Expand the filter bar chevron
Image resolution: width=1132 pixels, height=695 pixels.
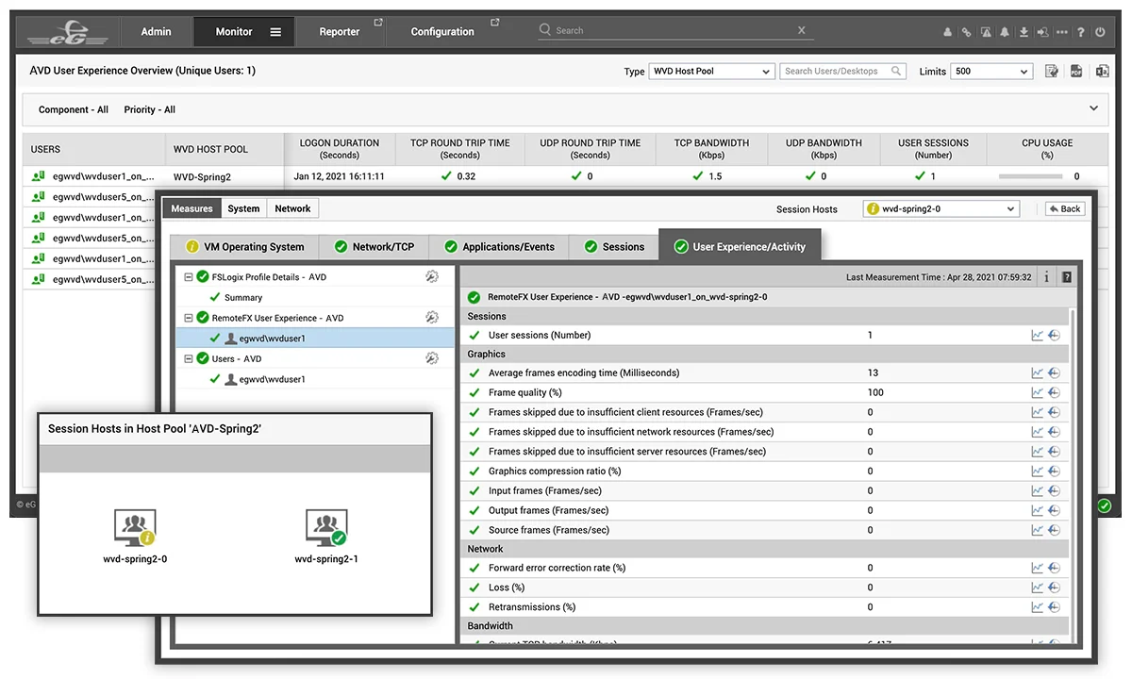(x=1093, y=108)
